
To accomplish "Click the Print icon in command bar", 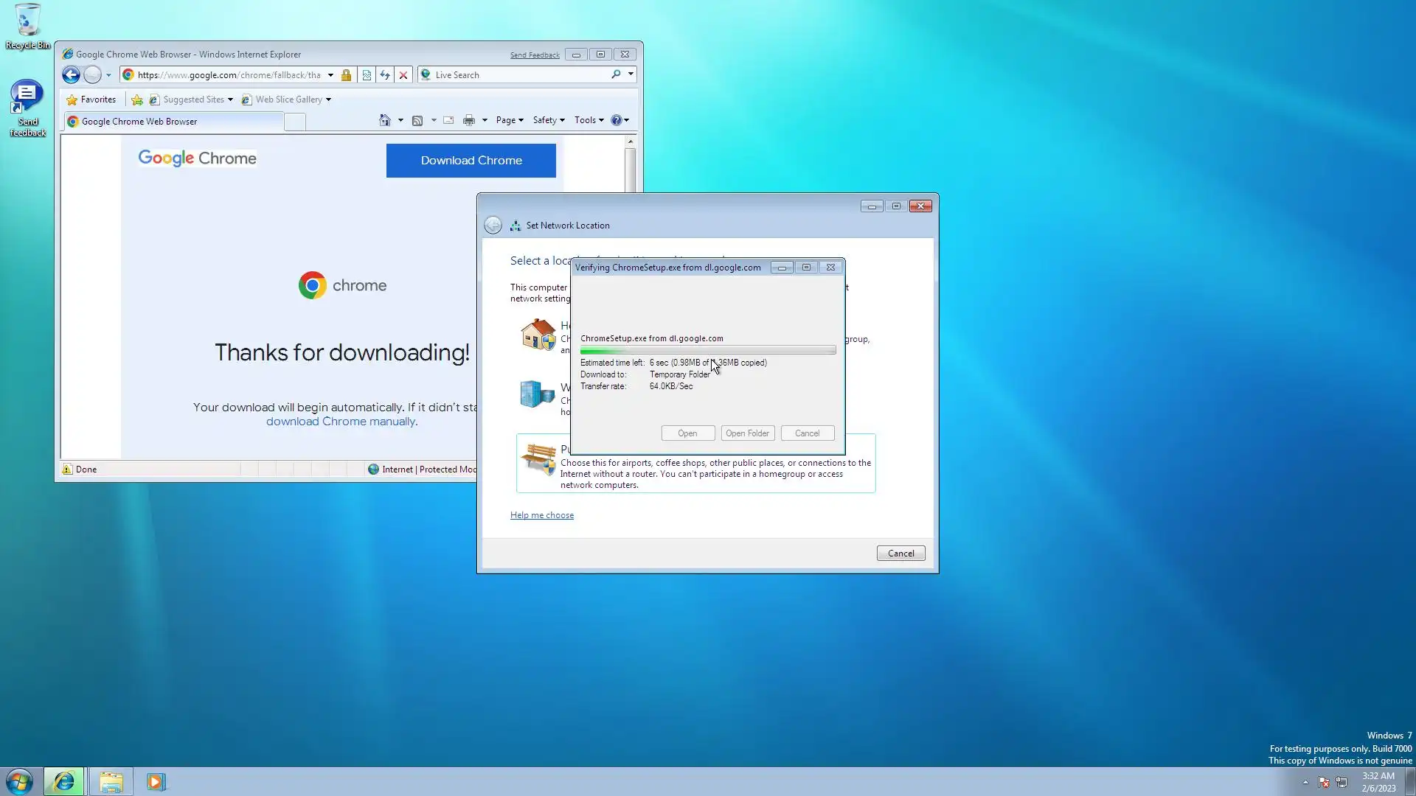I will click(468, 120).
